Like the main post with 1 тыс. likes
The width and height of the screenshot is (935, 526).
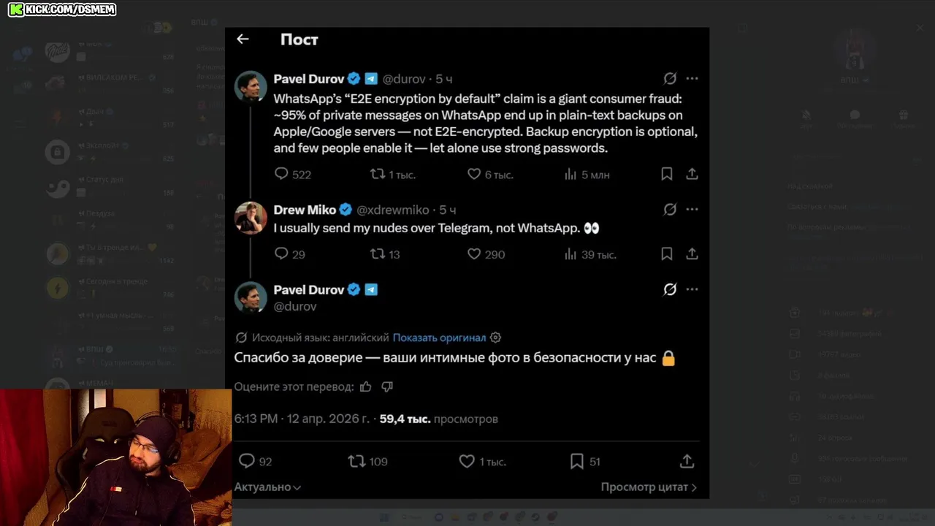click(467, 462)
